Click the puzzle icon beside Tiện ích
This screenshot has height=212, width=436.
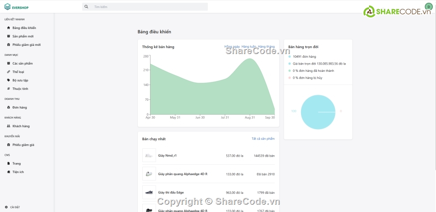click(x=8, y=172)
